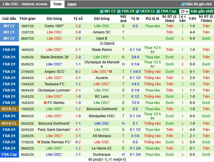Image resolution: width=214 pixels, height=162 pixels.
Task: Click Auxerre team name
Action: pyautogui.click(x=102, y=78)
